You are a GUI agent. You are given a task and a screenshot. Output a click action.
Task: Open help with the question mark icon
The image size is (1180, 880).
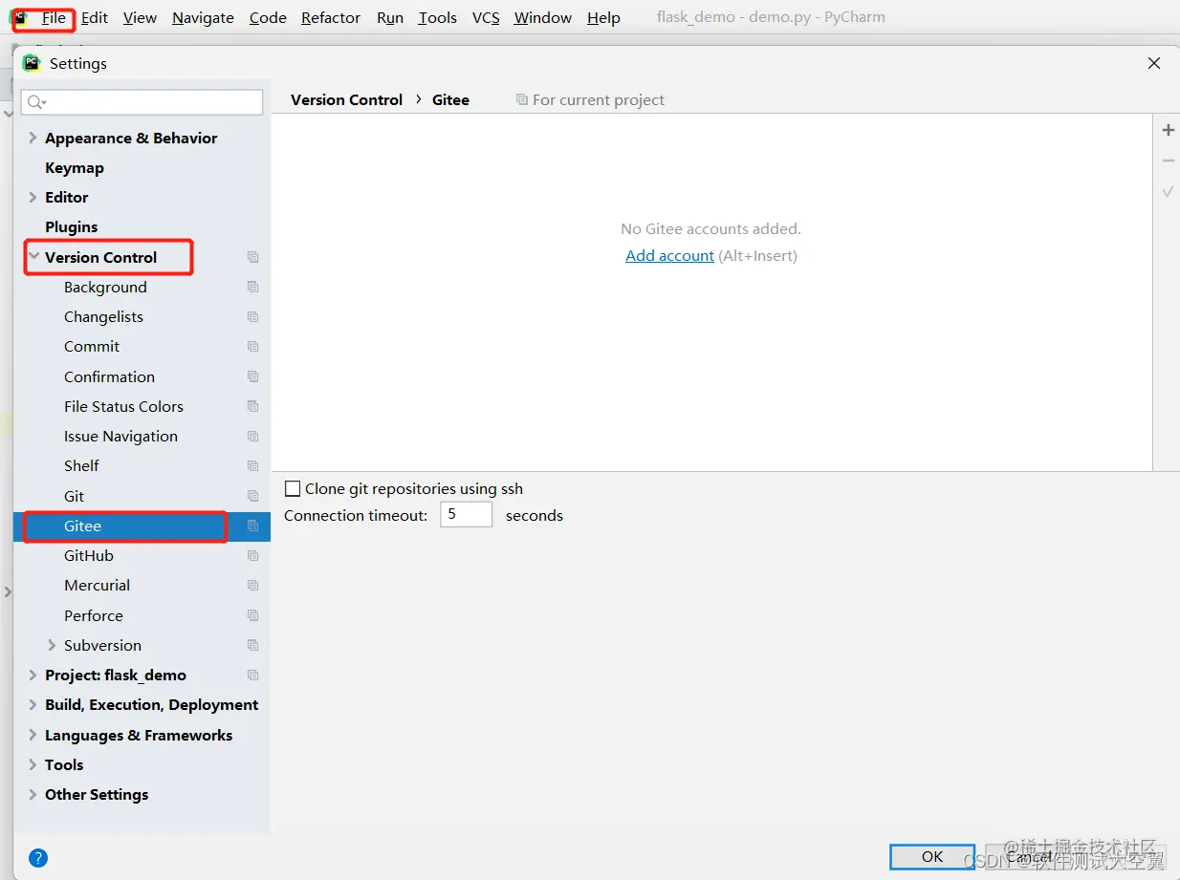pos(38,857)
